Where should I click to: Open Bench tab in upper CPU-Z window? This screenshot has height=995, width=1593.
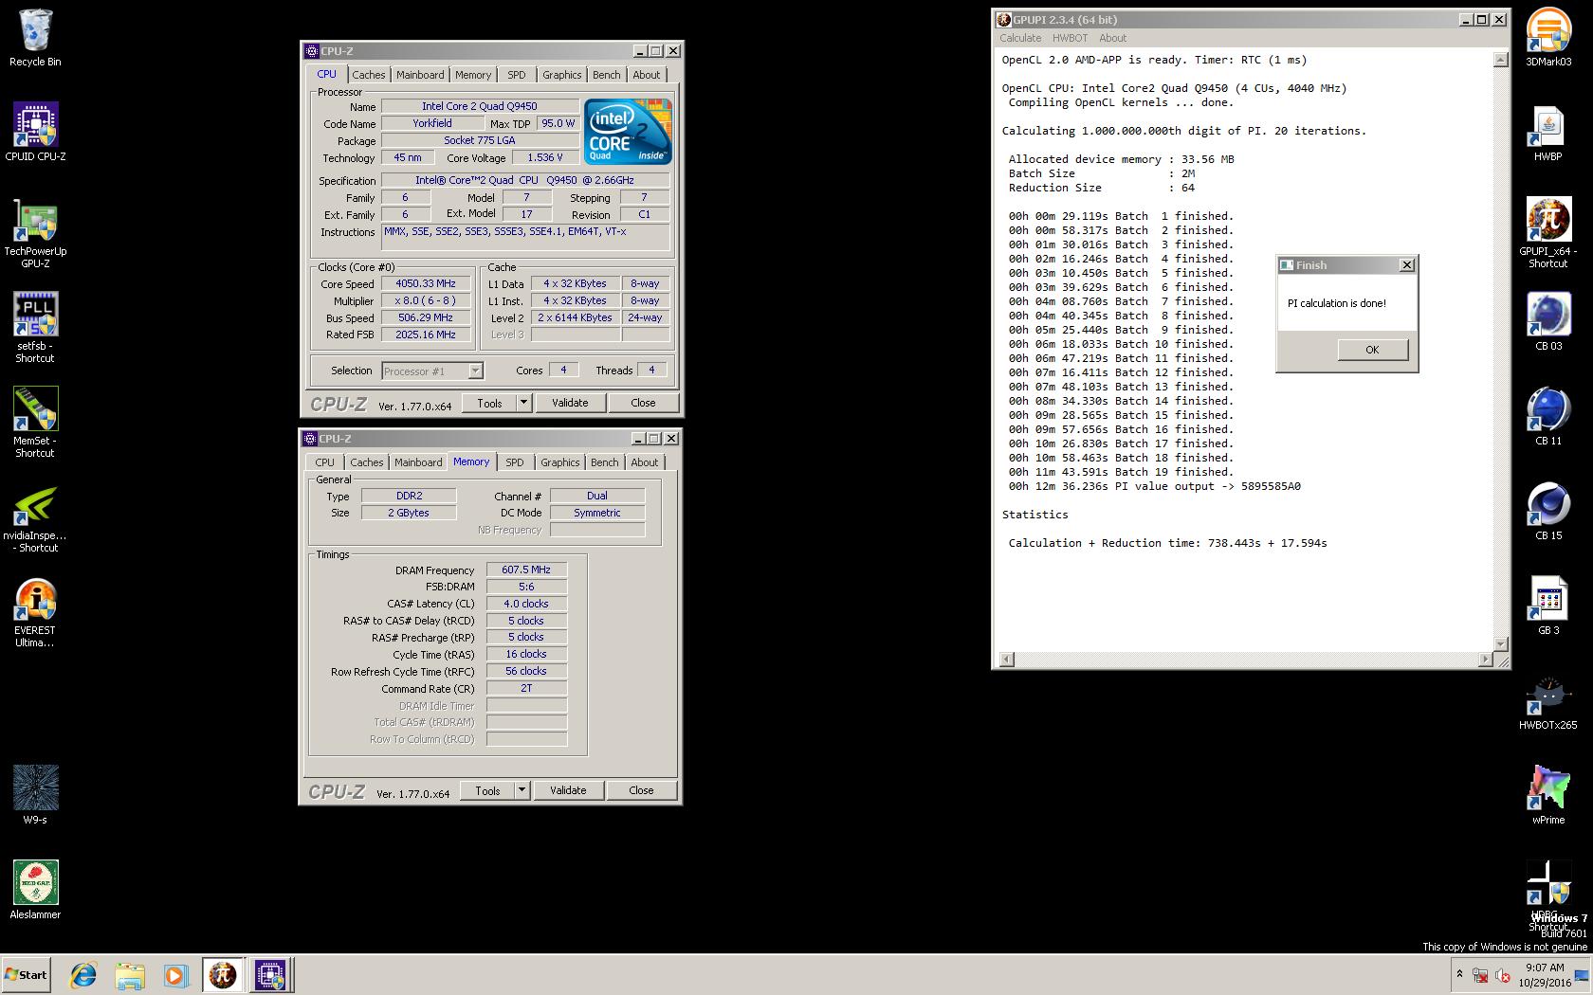point(607,75)
